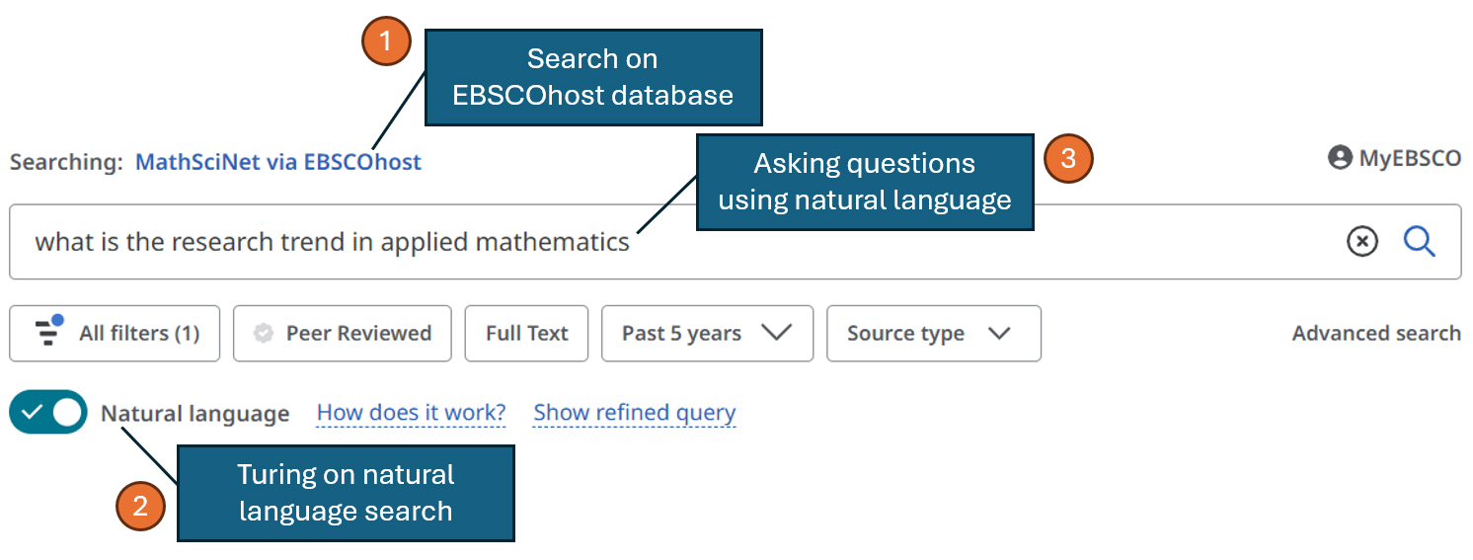Clear the search box with X icon
This screenshot has height=560, width=1473.
point(1362,241)
